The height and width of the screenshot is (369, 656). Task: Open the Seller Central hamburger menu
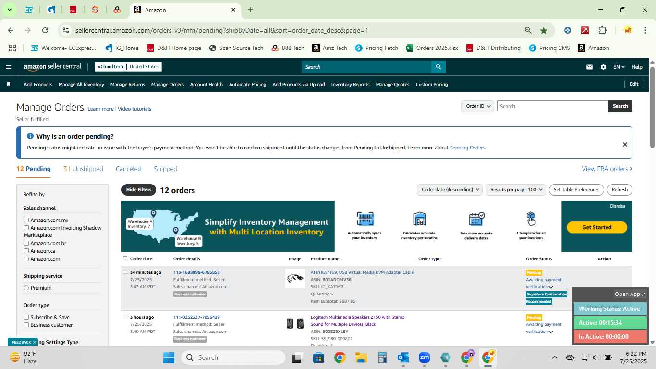coord(8,67)
